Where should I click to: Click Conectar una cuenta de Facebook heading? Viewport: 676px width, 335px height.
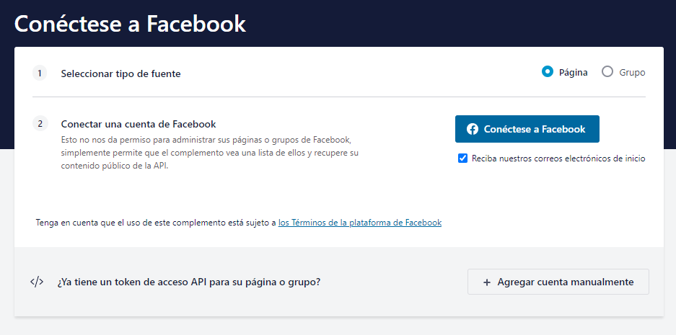point(139,124)
